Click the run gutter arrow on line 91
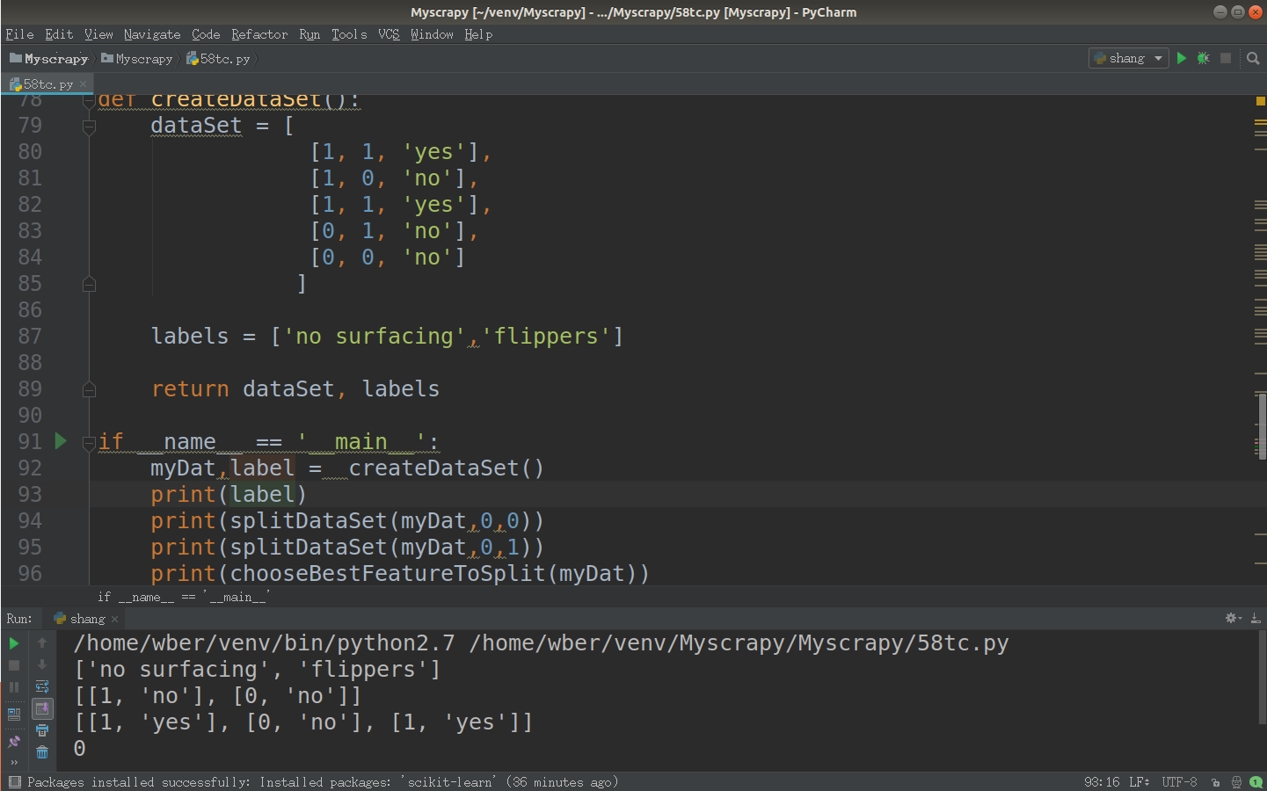The image size is (1267, 791). click(x=61, y=441)
